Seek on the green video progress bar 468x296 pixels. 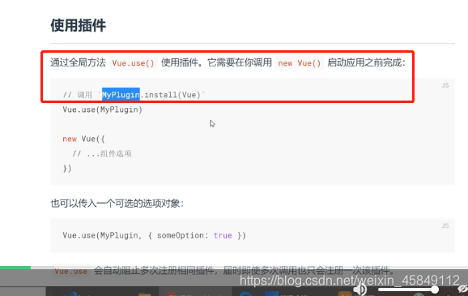click(x=15, y=268)
